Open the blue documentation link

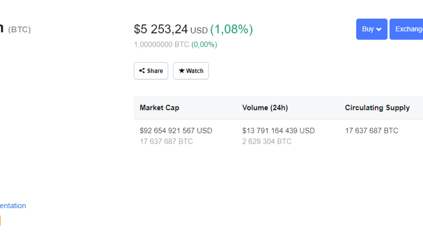pyautogui.click(x=13, y=205)
